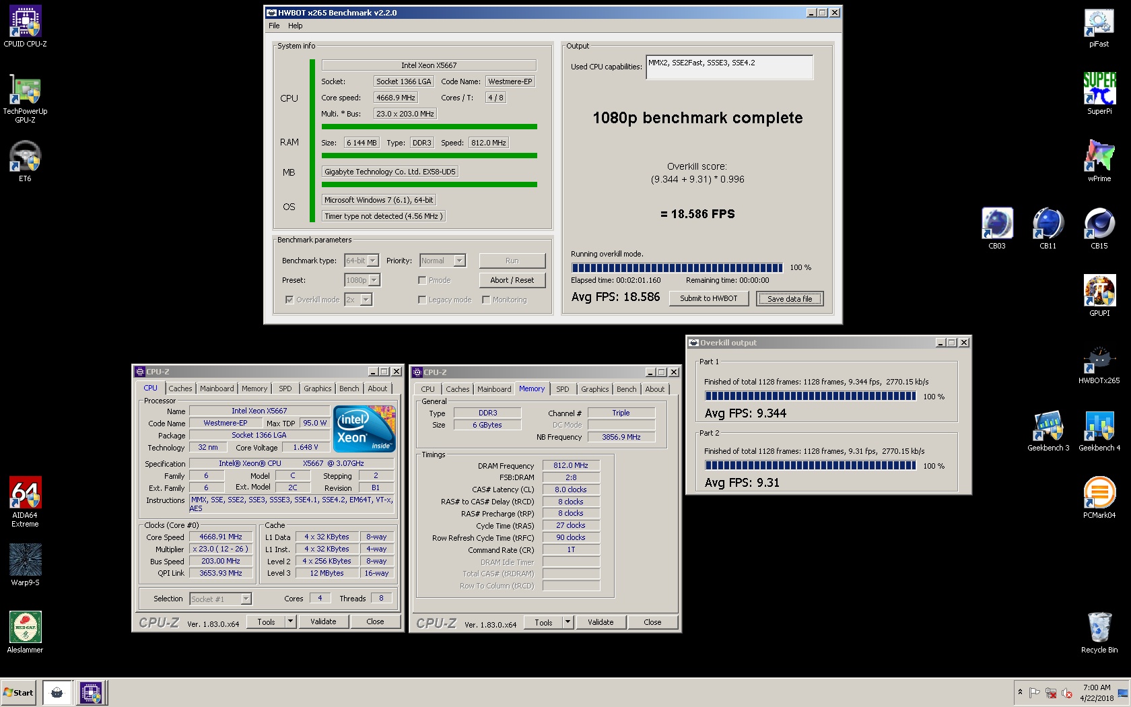Click Validate in left CPU-Z window
The height and width of the screenshot is (707, 1131).
pos(323,621)
